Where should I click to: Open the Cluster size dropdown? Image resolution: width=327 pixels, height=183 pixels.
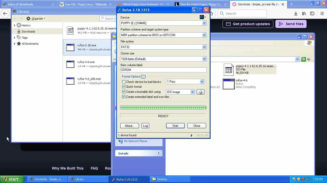[x=204, y=59]
